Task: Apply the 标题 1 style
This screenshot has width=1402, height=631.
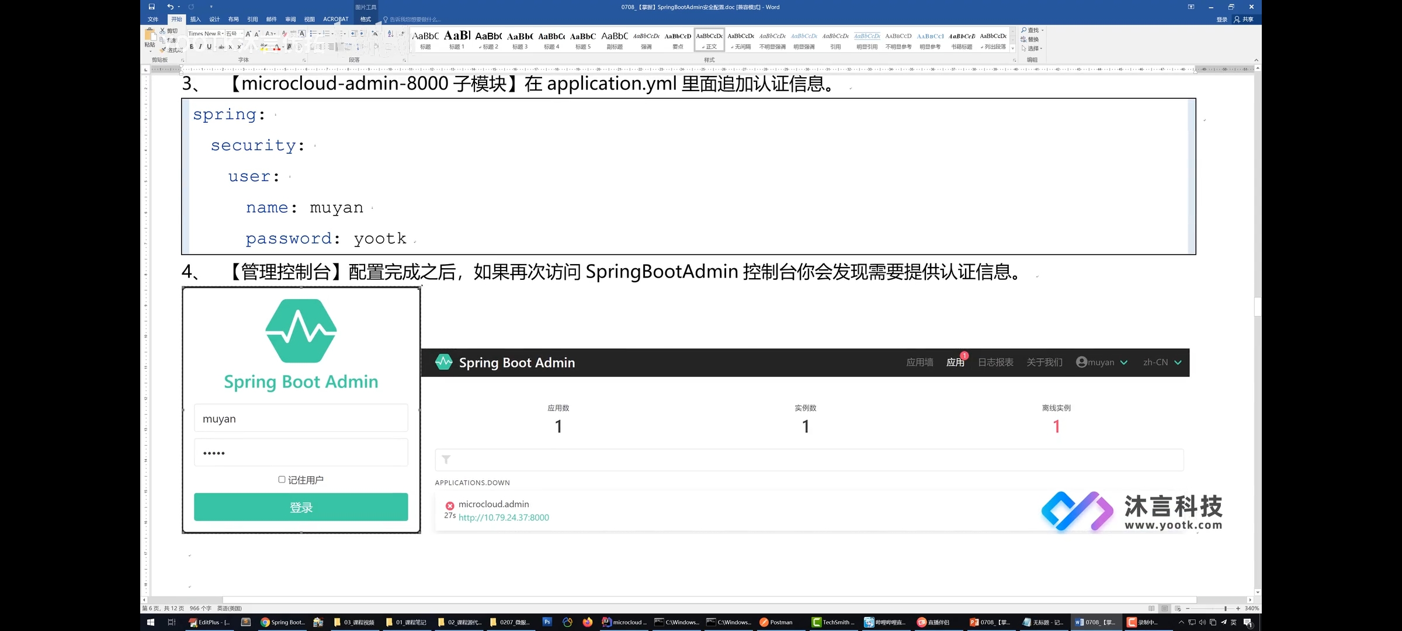Action: point(457,40)
